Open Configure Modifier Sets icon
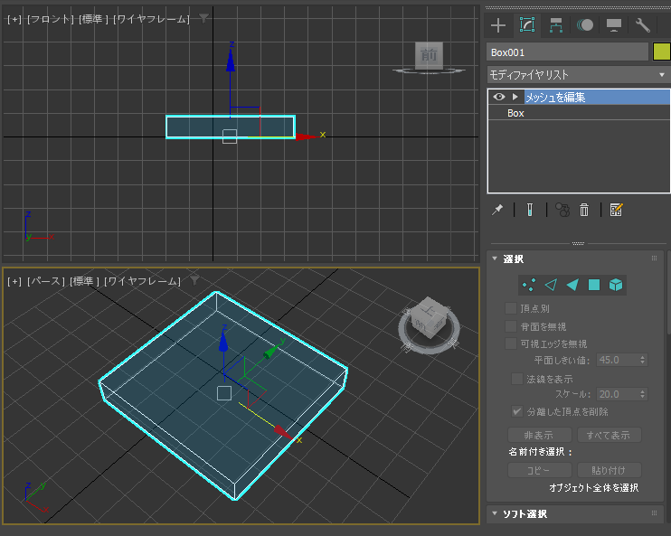Screen dimensions: 671x536 click(x=616, y=210)
